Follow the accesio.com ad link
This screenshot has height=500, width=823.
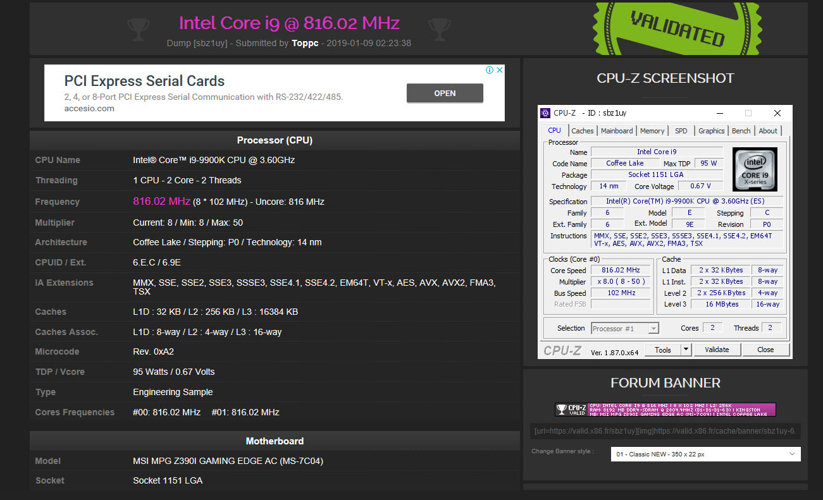pos(89,108)
